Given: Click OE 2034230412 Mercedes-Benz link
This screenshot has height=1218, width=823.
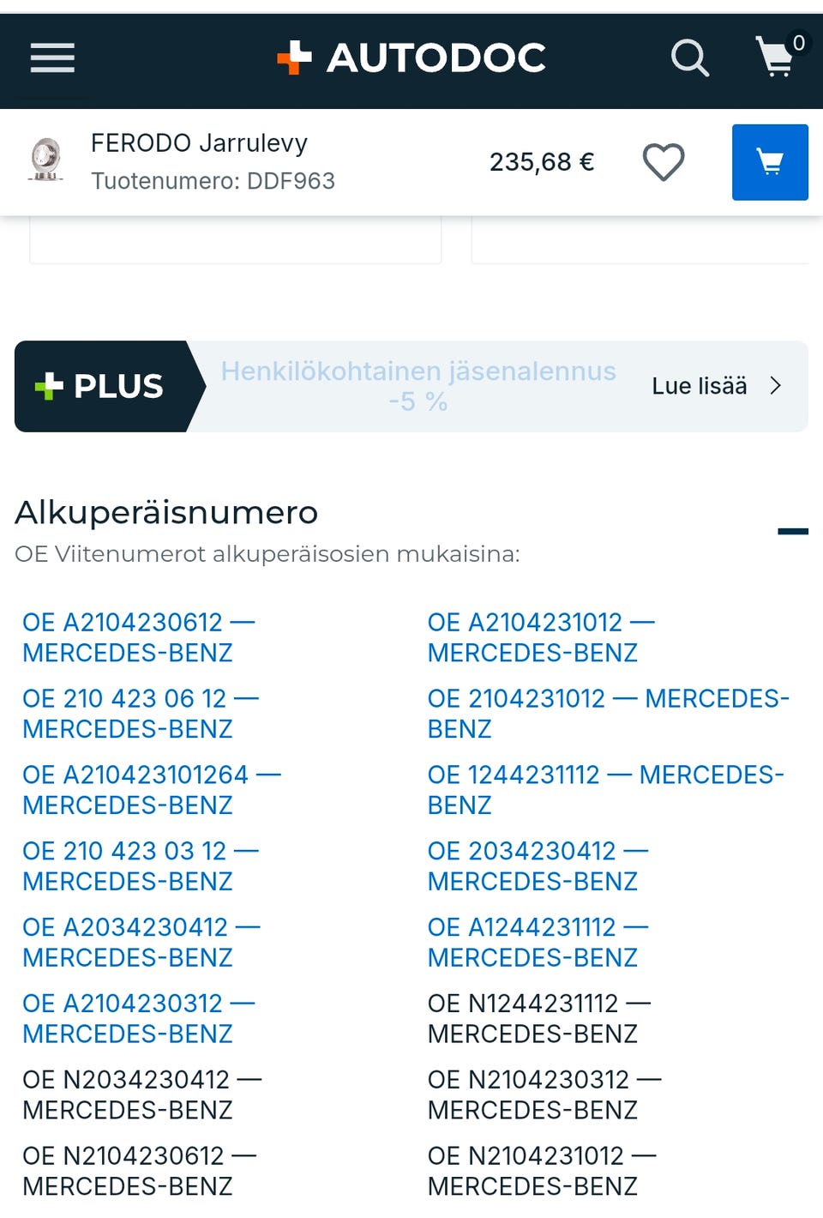Looking at the screenshot, I should 537,865.
